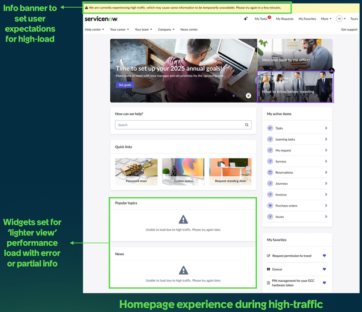Open PIN management for GCC hardware token
362x312 pixels.
[293, 283]
